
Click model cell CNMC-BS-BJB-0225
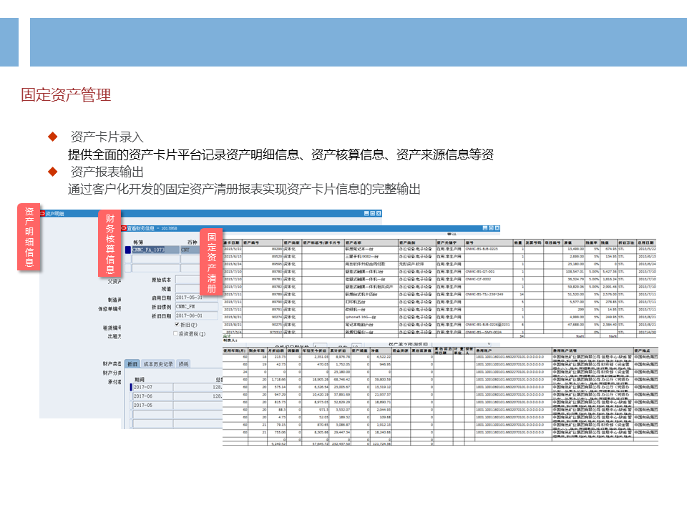coord(489,249)
